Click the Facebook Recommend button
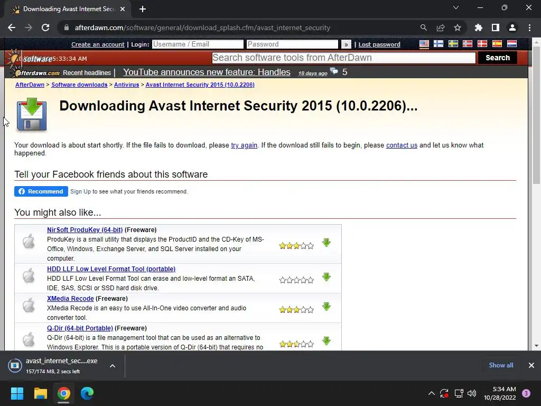Viewport: 541px width, 406px height. pyautogui.click(x=41, y=191)
